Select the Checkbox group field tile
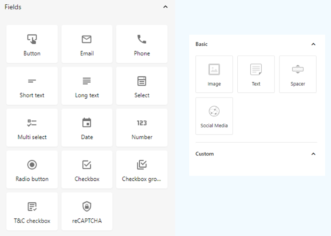 [142, 170]
